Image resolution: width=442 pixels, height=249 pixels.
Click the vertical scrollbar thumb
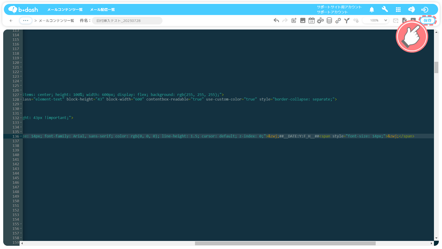point(436,67)
